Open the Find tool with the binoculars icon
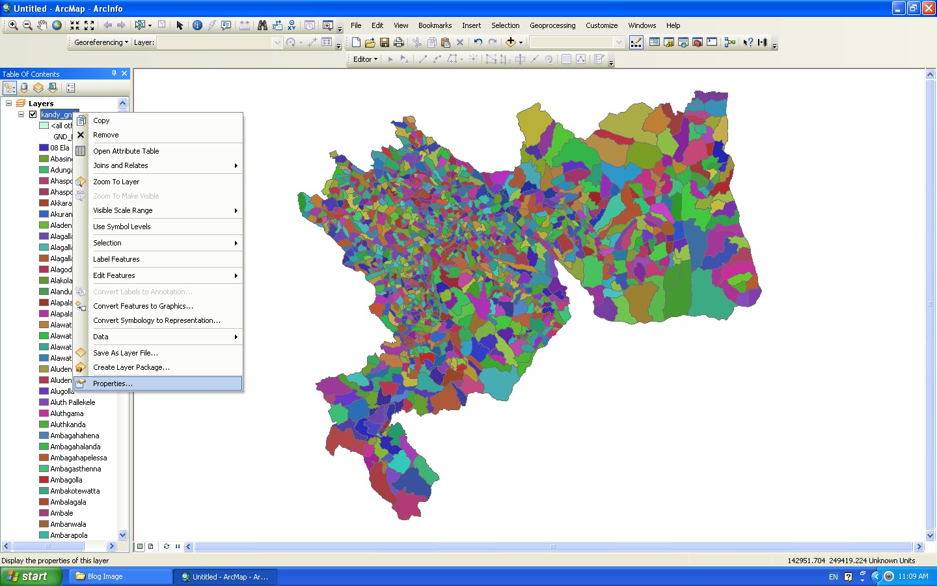The width and height of the screenshot is (937, 586). tap(262, 25)
